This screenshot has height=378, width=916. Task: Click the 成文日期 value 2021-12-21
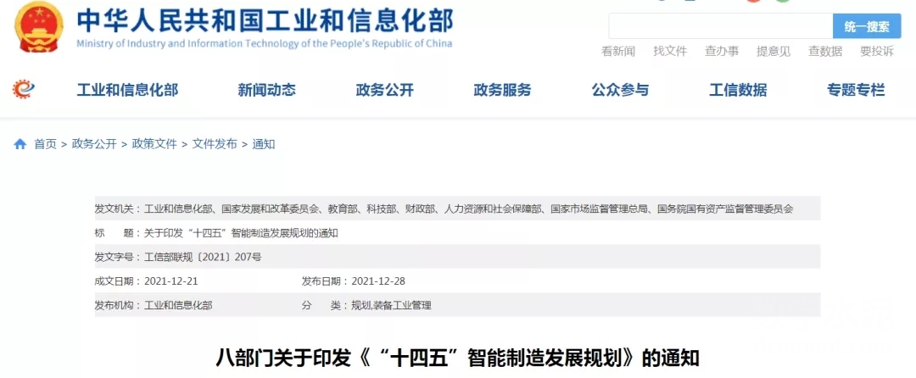point(170,281)
